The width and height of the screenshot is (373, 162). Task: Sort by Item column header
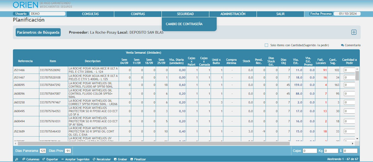click(x=53, y=61)
